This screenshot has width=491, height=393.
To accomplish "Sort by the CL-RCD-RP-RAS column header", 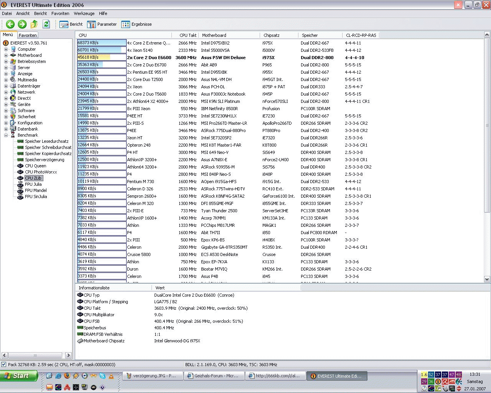I will (x=361, y=35).
